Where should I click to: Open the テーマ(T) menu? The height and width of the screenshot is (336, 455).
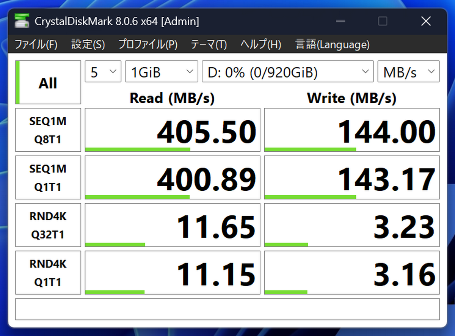(x=209, y=45)
